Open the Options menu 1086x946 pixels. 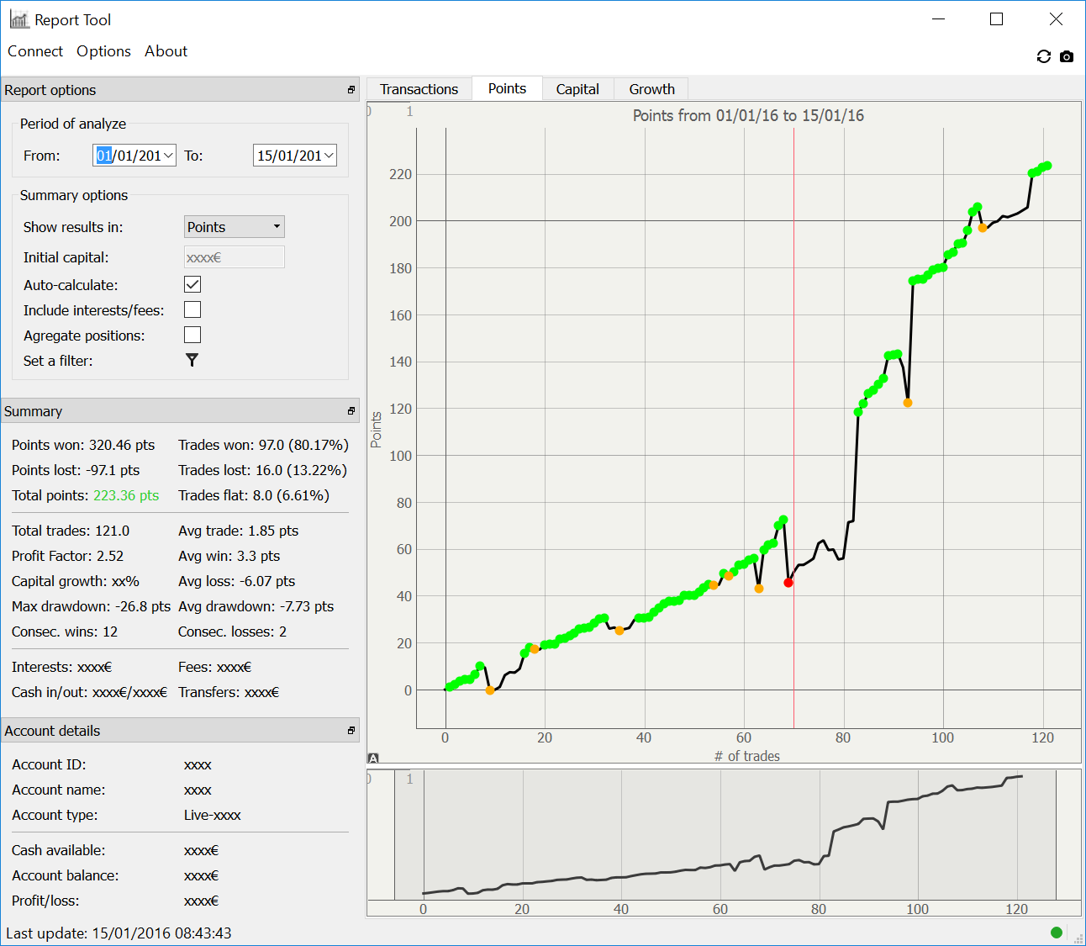click(x=103, y=51)
